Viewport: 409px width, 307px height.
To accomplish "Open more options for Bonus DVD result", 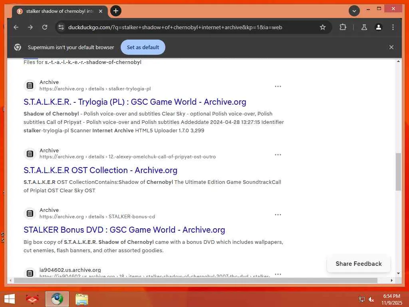I will (278, 215).
